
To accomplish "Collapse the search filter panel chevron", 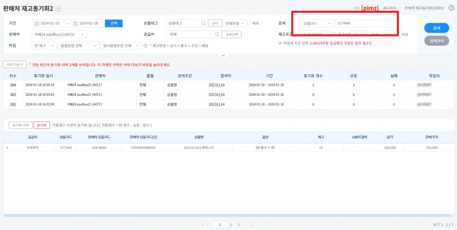I will tap(223, 55).
